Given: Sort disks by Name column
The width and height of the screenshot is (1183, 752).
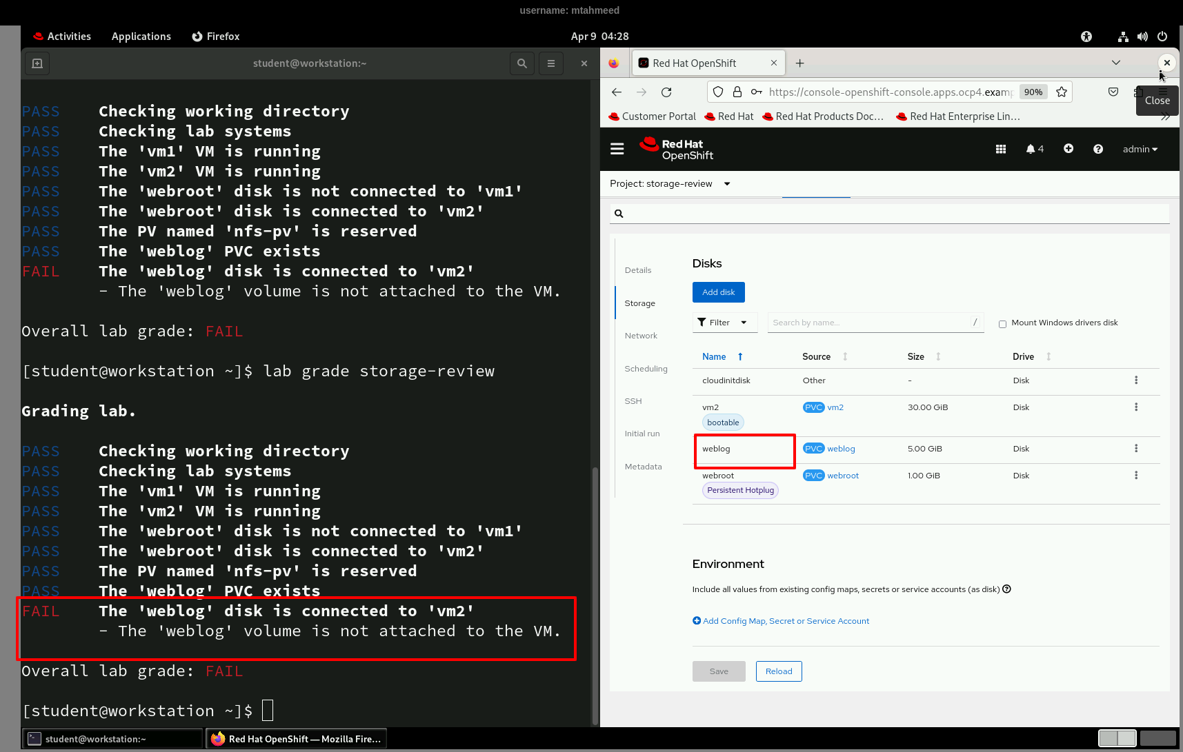Looking at the screenshot, I should click(x=722, y=357).
